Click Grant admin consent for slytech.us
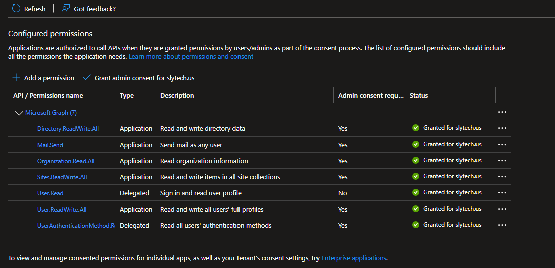Image resolution: width=555 pixels, height=268 pixels. pos(144,78)
